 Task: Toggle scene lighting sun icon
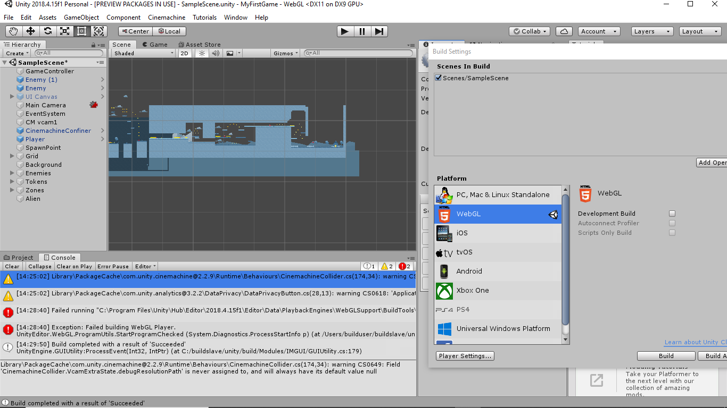[202, 53]
